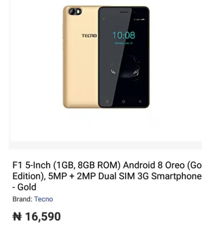Click the status bar icons on phone display
The image size is (210, 226).
pyautogui.click(x=139, y=19)
